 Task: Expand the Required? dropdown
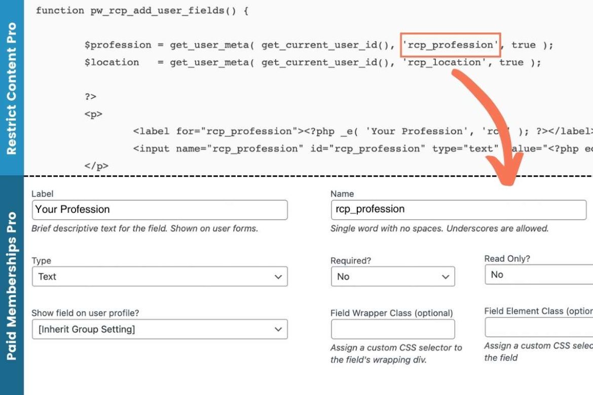392,276
